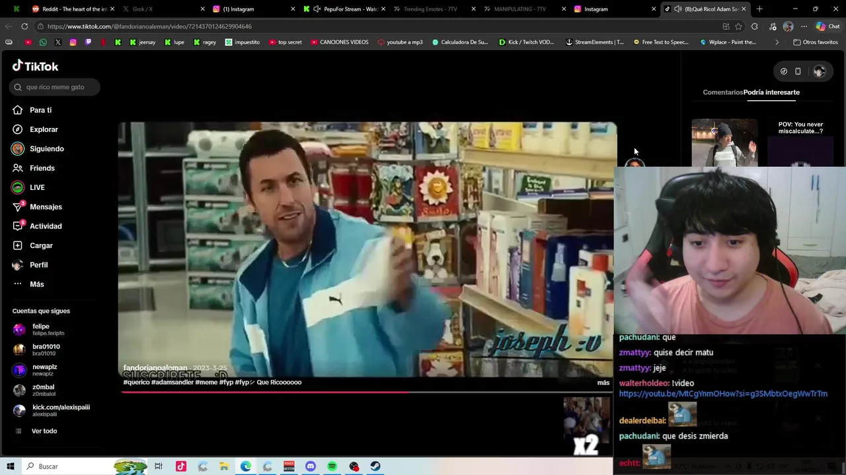Open bra01010's followed account

click(x=38, y=350)
